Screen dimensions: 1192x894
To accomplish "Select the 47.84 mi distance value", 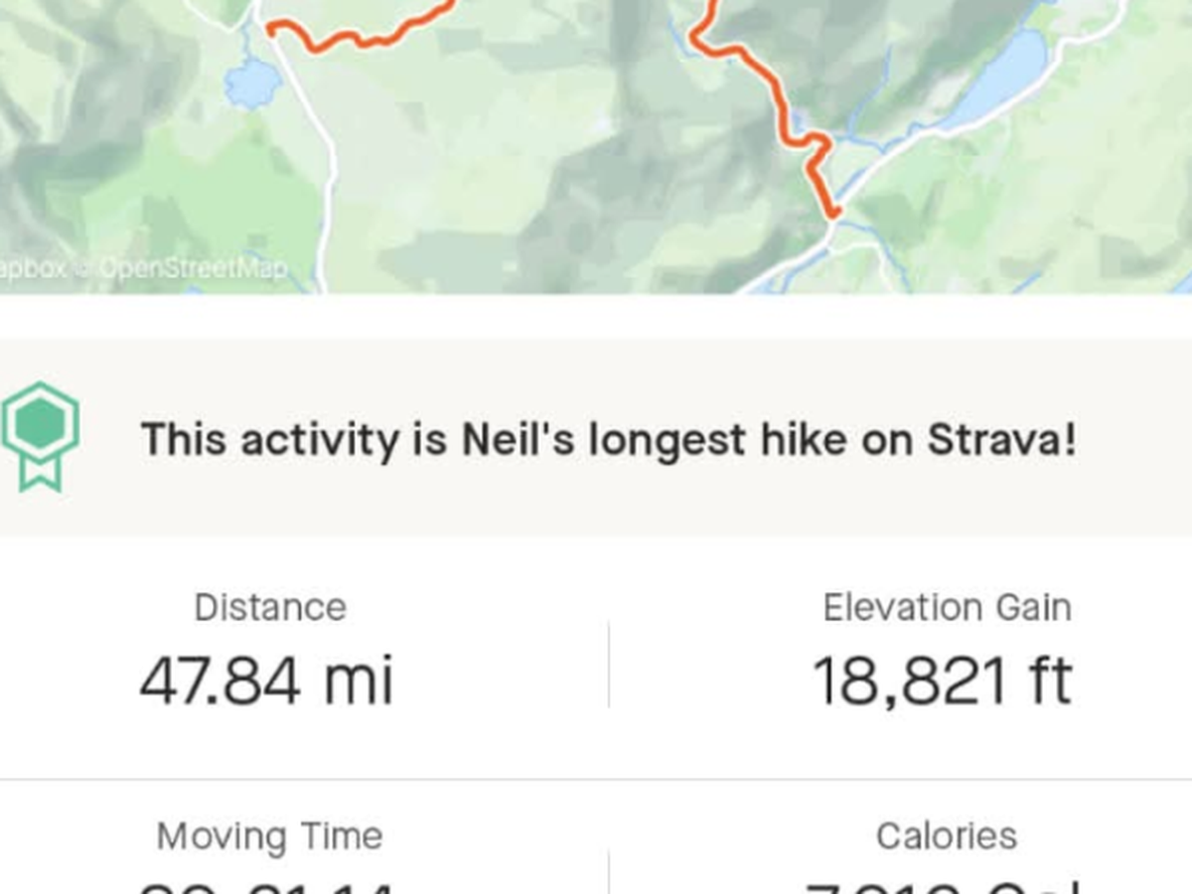I will point(266,682).
